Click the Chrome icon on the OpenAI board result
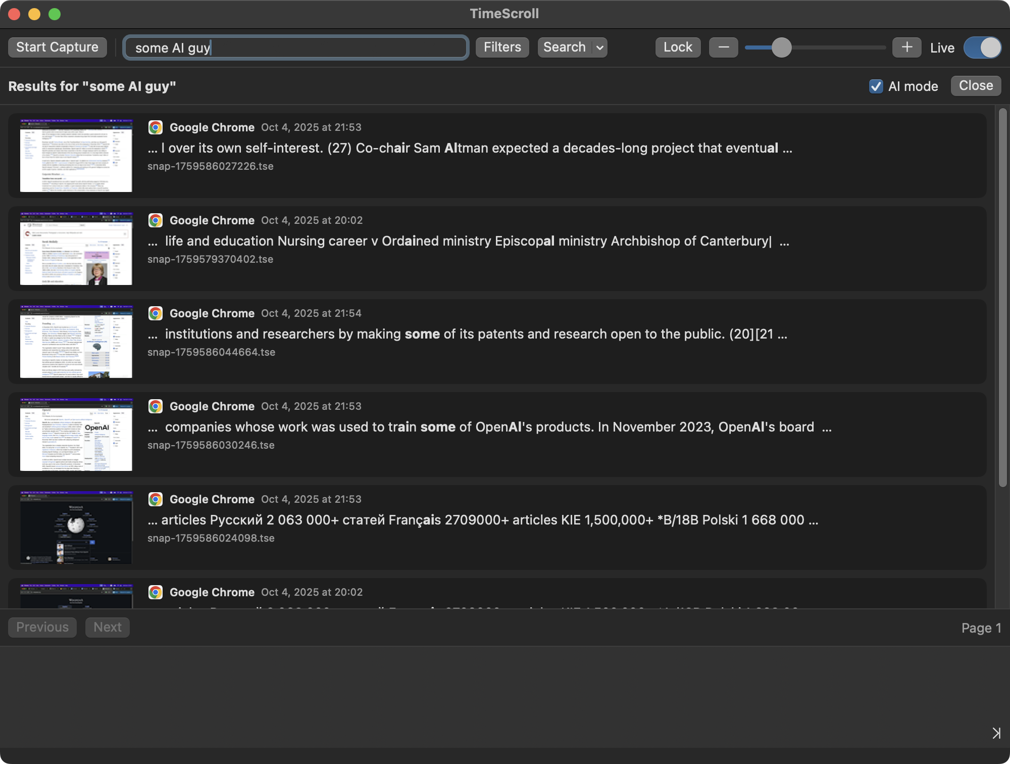The width and height of the screenshot is (1010, 764). point(156,406)
